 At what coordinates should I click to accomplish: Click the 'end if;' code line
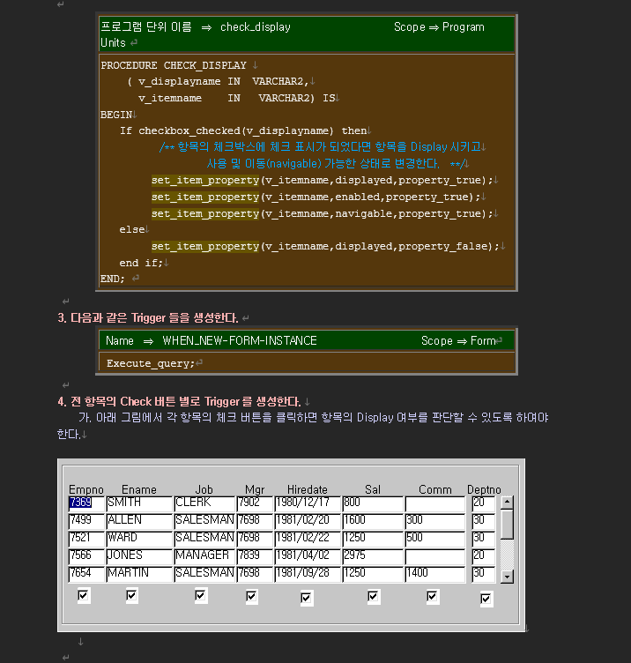point(141,263)
